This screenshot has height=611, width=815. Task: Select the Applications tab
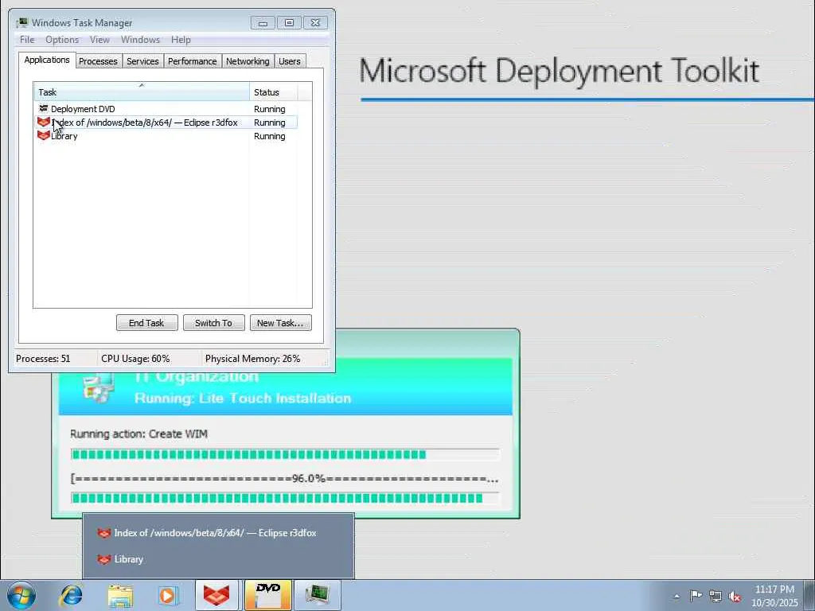point(47,60)
